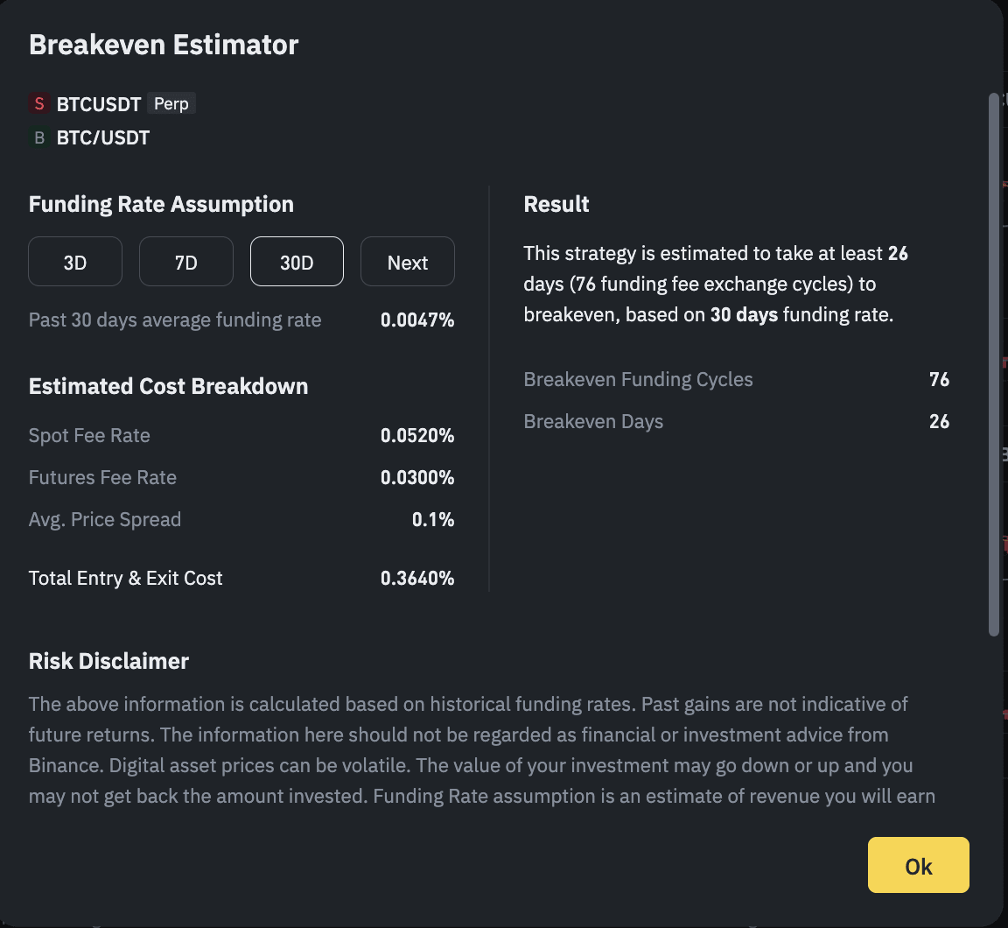Click the past 30 days average funding rate value
This screenshot has height=928, width=1008.
coord(417,320)
